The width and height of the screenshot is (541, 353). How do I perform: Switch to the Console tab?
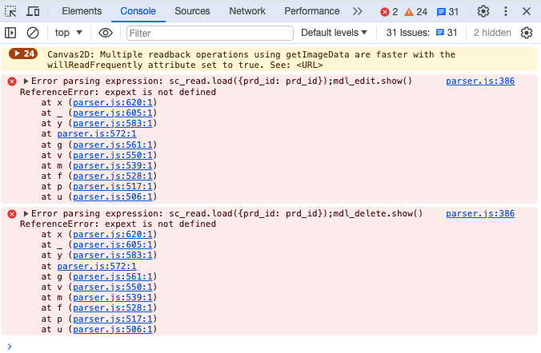click(138, 11)
